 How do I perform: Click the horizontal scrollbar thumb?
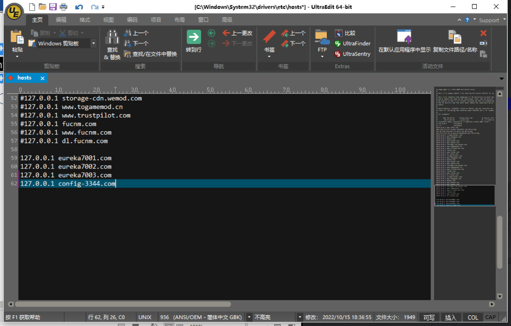point(123,304)
